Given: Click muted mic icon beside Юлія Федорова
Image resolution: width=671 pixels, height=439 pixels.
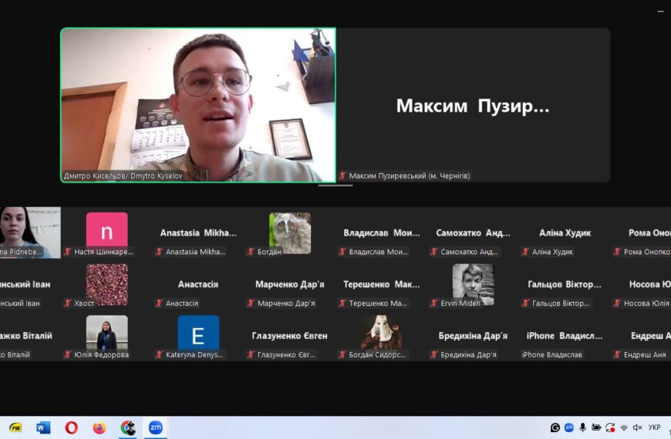Looking at the screenshot, I should [x=68, y=354].
